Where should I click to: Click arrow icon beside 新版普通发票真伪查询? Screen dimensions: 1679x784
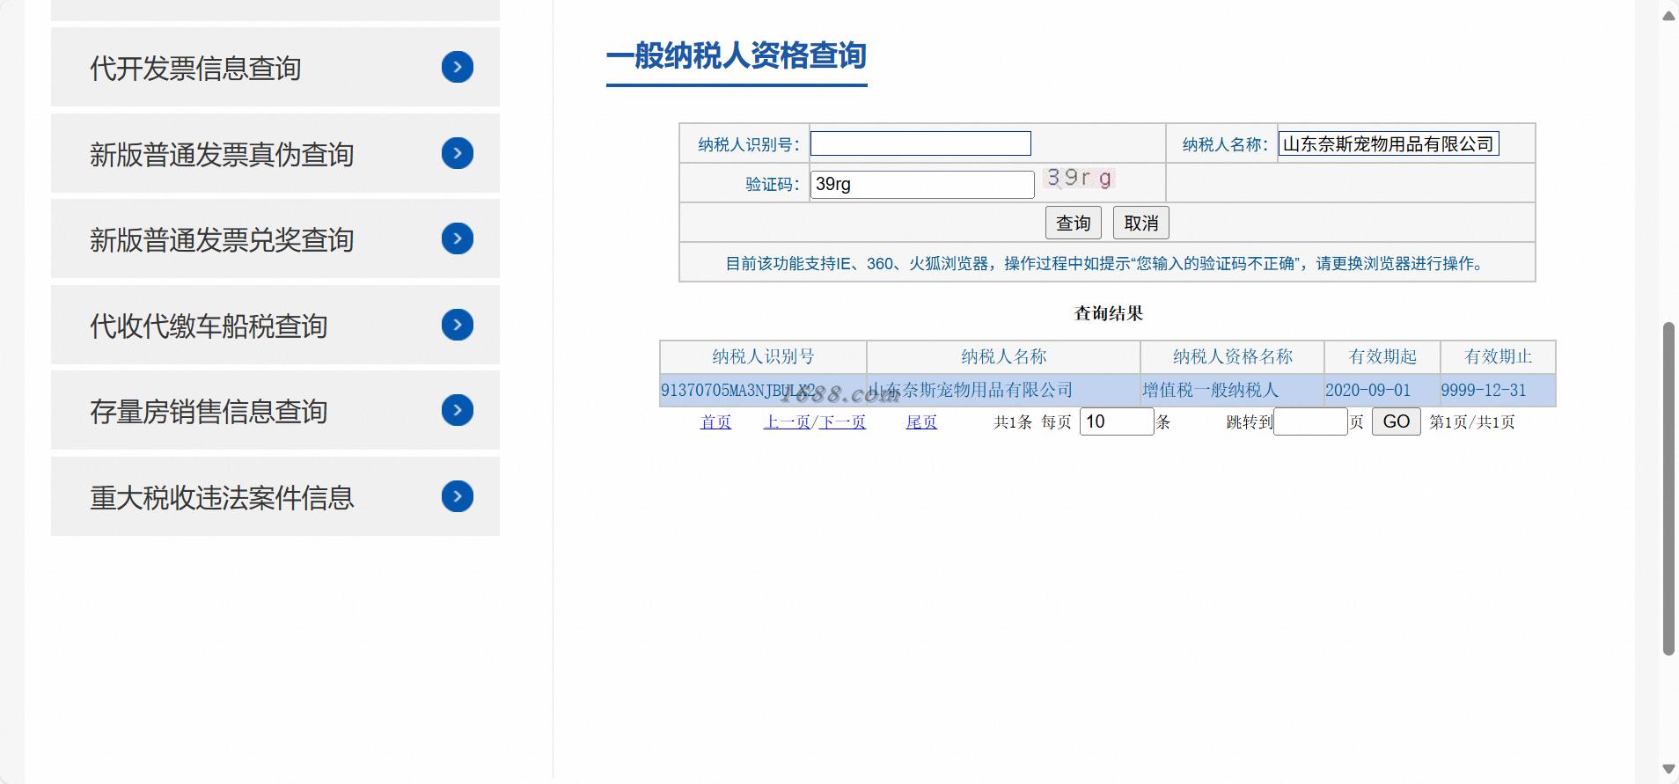pyautogui.click(x=458, y=153)
